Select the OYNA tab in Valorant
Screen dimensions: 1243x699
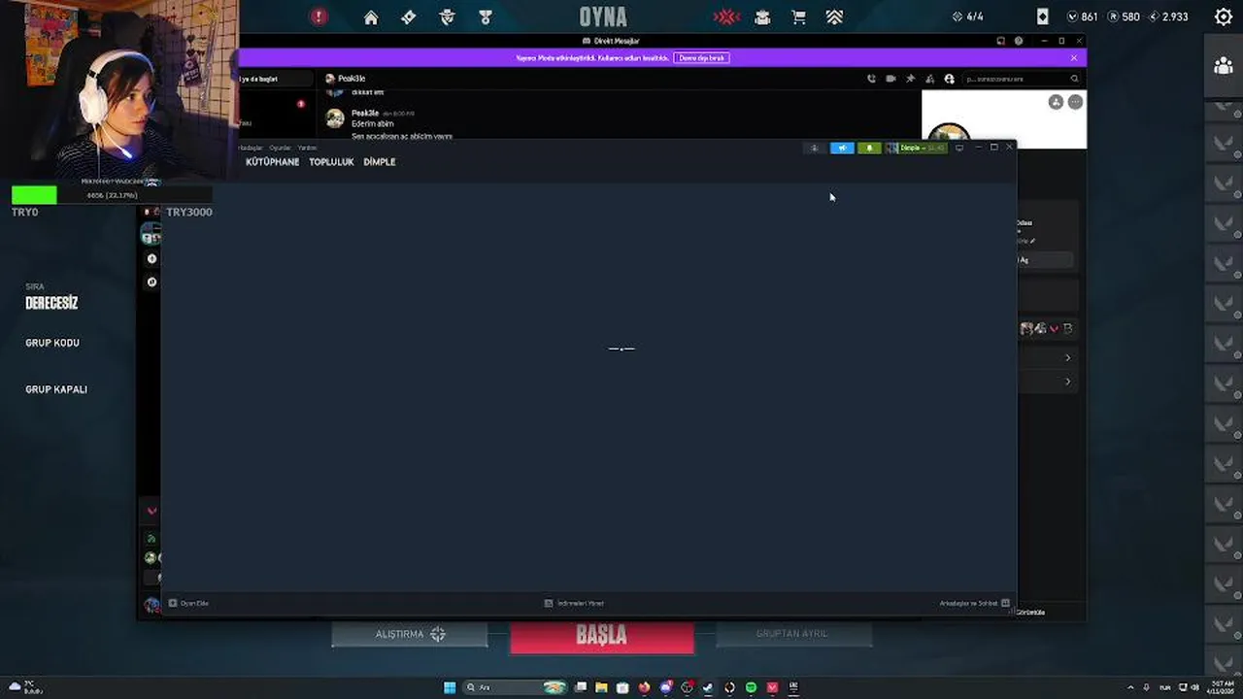(603, 17)
